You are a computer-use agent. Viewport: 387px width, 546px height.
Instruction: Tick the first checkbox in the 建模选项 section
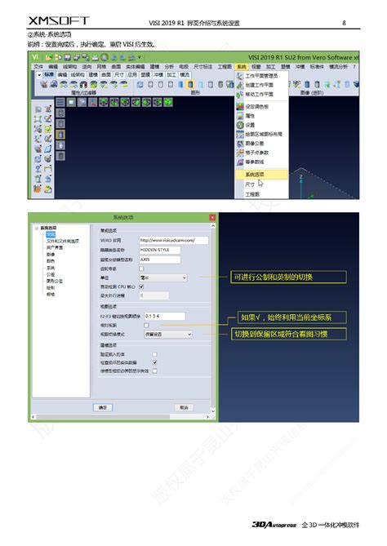[x=154, y=354]
